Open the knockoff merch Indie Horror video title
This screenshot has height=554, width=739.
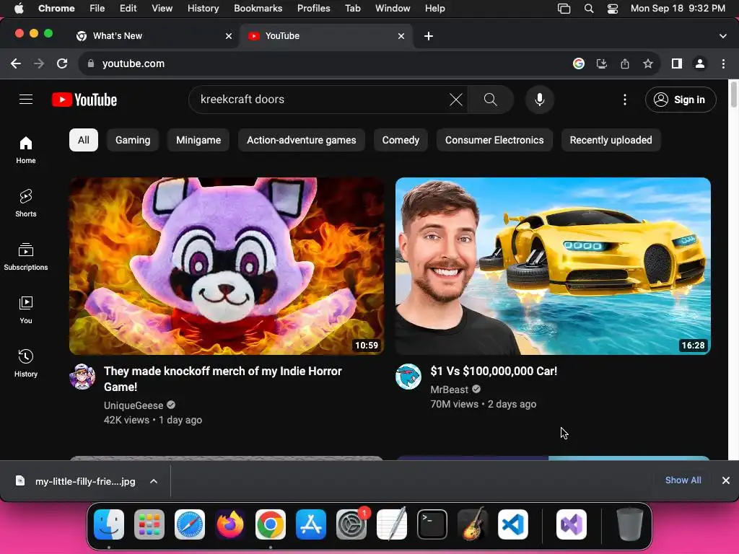[x=222, y=379]
